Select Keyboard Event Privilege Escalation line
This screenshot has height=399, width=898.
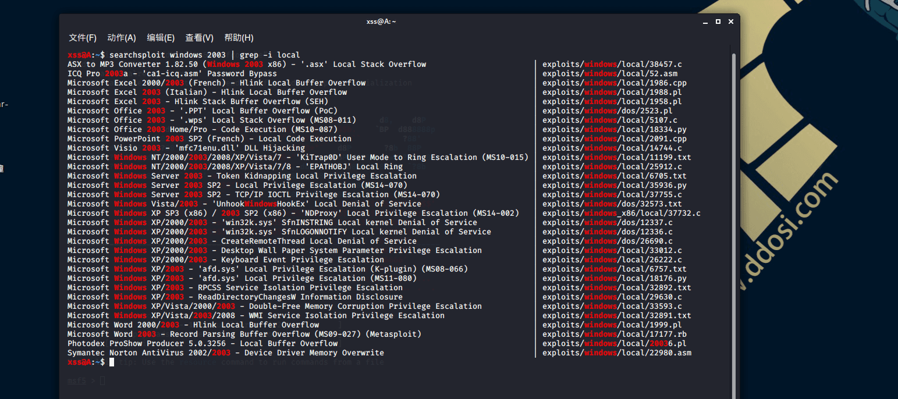point(226,260)
